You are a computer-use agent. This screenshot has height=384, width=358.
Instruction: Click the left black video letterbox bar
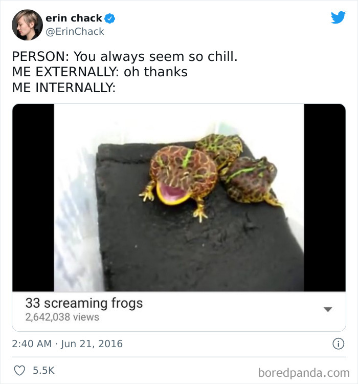click(33, 198)
